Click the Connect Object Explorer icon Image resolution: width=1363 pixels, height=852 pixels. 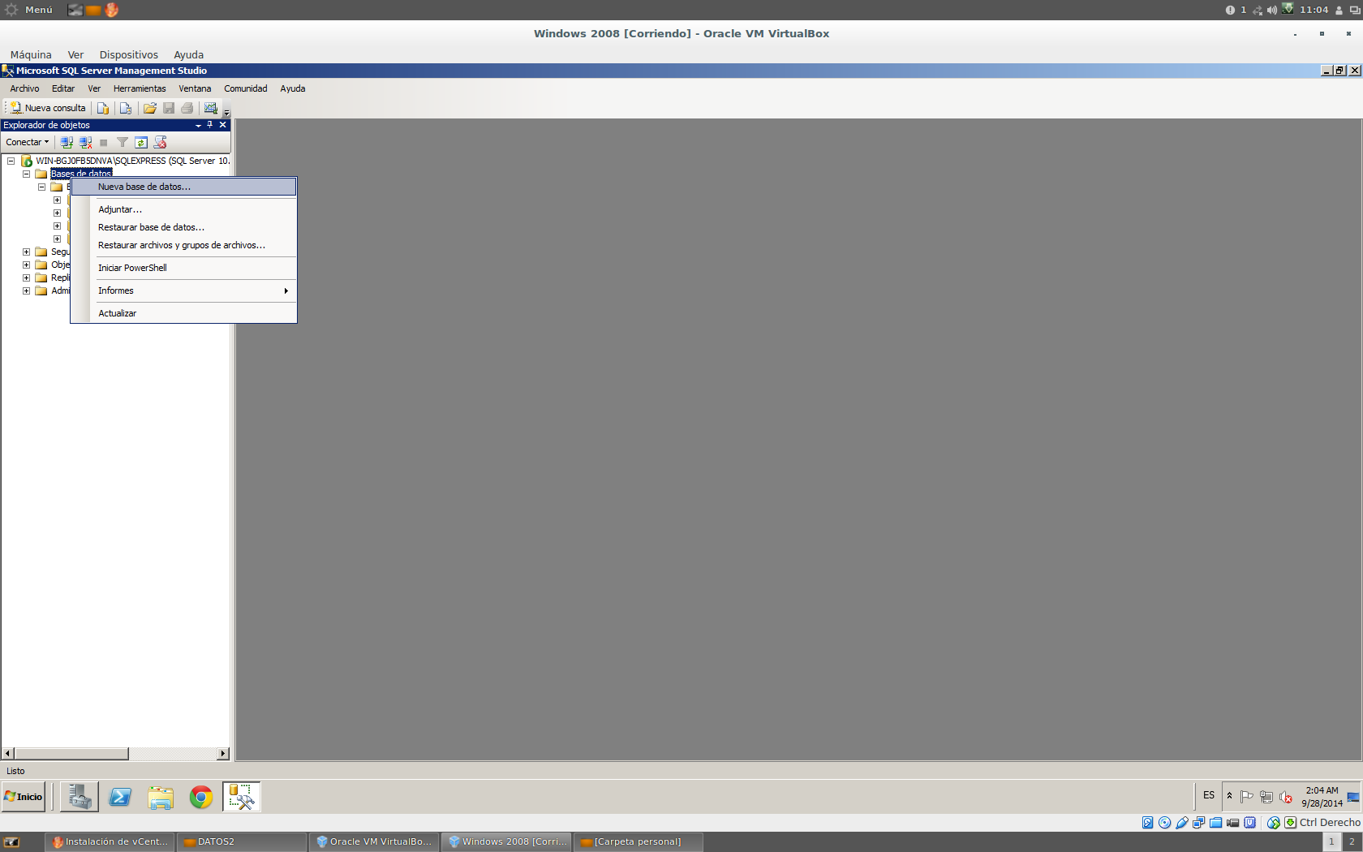(66, 142)
